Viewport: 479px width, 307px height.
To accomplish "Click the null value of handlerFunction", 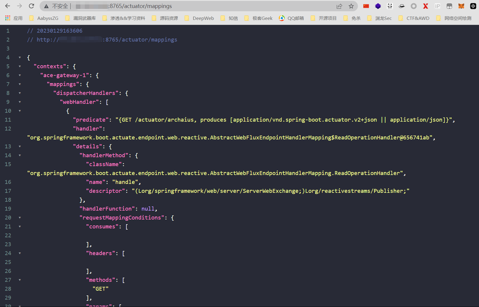I will (x=148, y=209).
